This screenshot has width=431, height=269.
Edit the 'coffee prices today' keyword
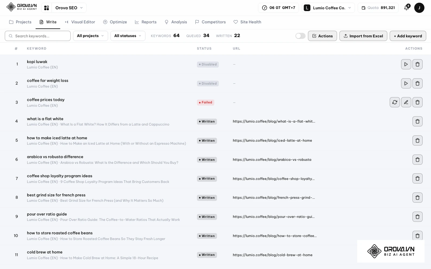pyautogui.click(x=406, y=102)
